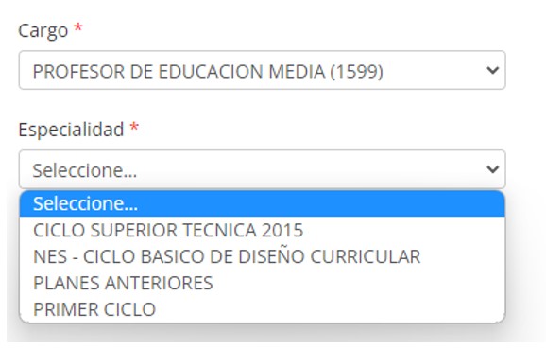
Task: Click the (1599) code in the Cargo field
Action: pyautogui.click(x=356, y=72)
